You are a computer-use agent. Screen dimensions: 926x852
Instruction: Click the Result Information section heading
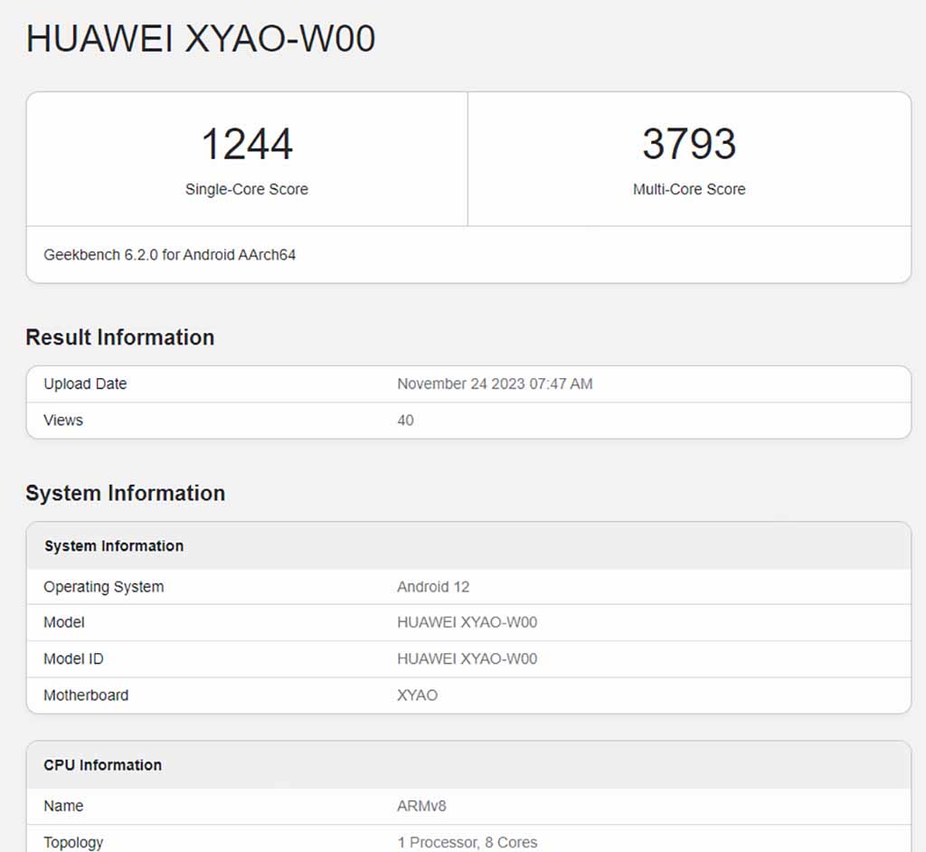(120, 337)
